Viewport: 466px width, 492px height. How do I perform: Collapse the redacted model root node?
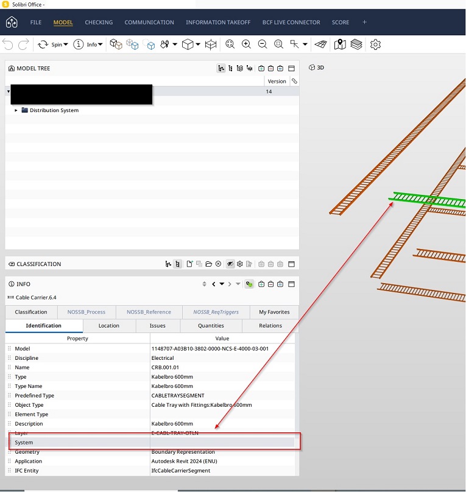click(9, 91)
